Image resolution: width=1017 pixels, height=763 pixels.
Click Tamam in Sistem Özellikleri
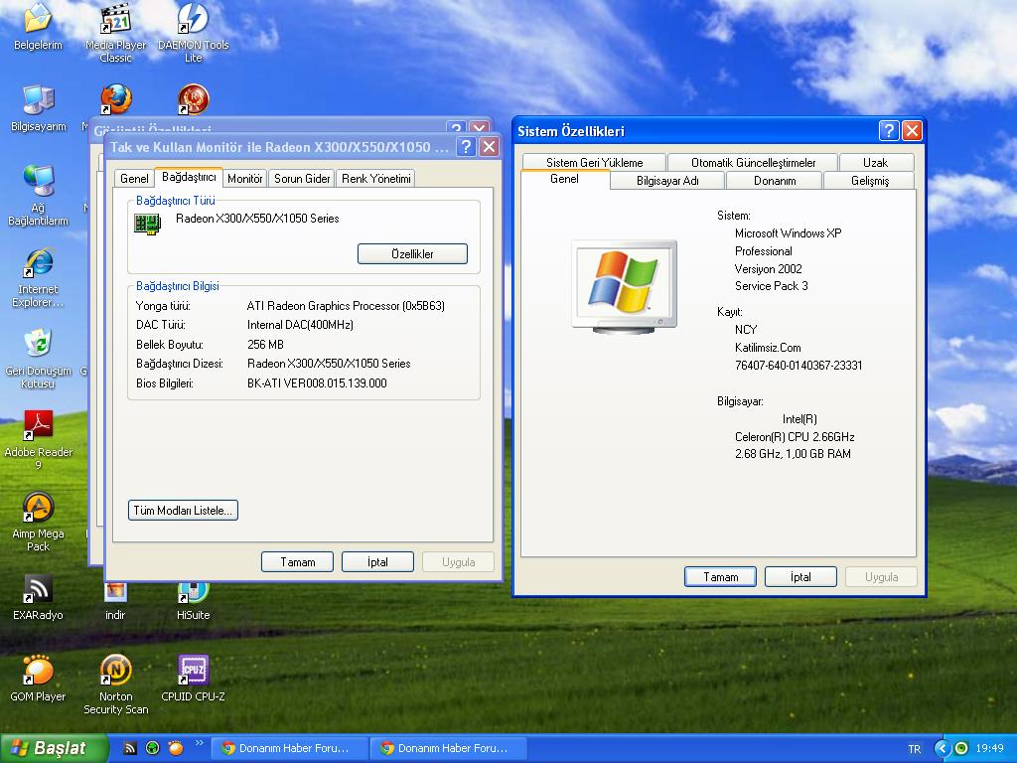[x=721, y=577]
